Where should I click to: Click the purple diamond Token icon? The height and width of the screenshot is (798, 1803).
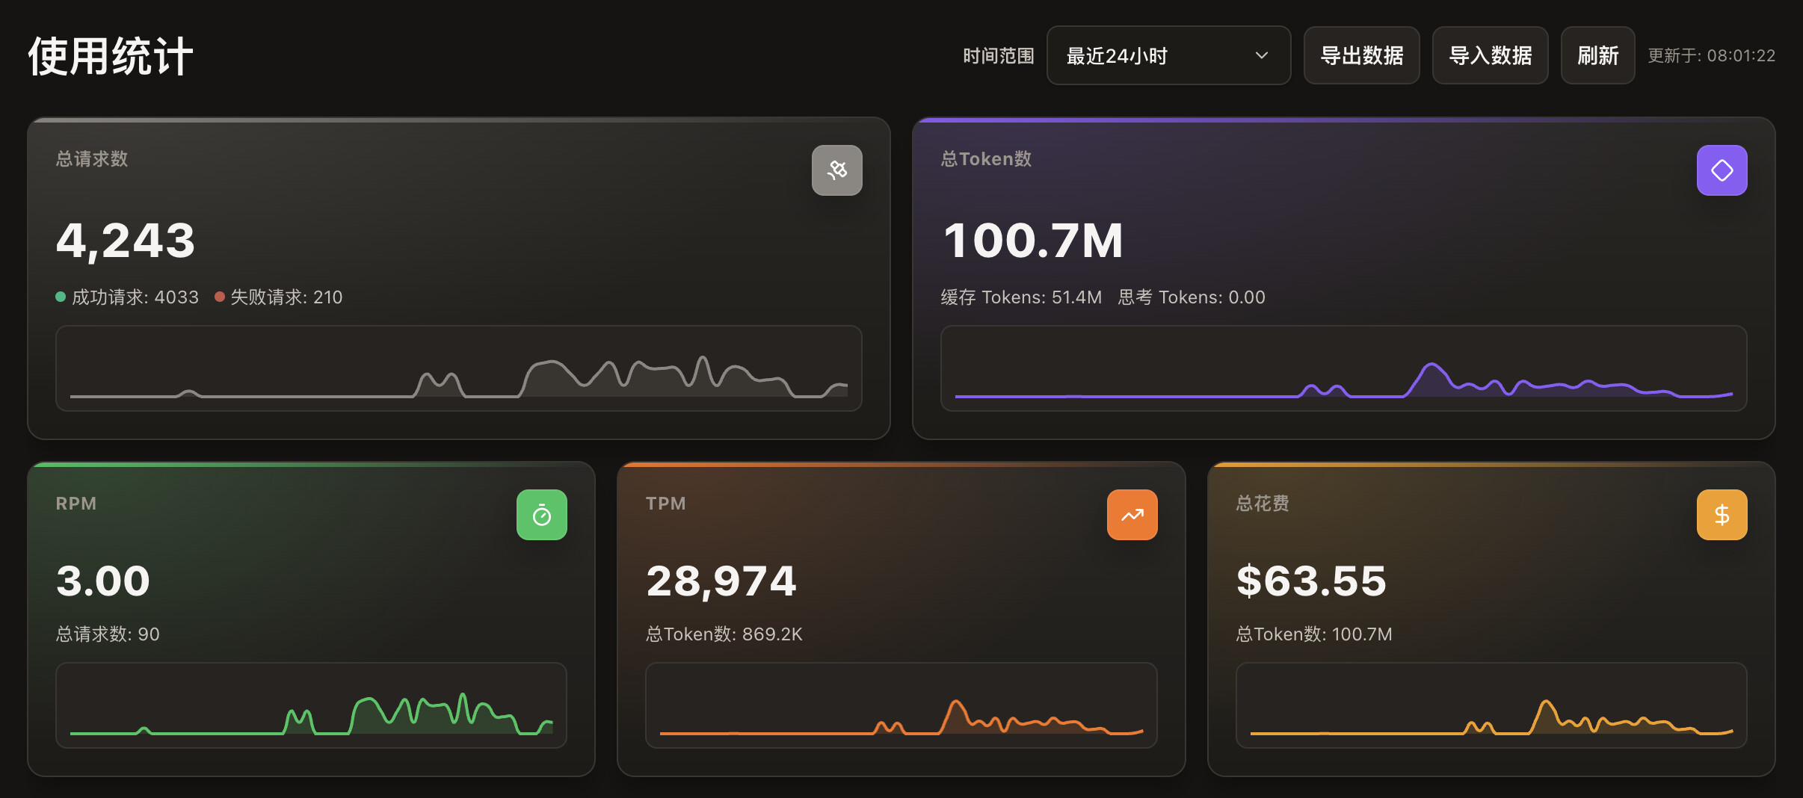coord(1721,170)
